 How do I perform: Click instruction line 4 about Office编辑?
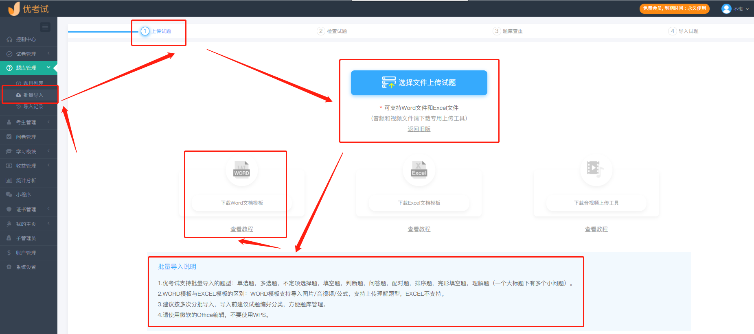[215, 315]
